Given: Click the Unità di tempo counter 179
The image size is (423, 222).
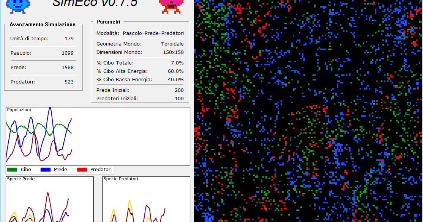Looking at the screenshot, I should (68, 38).
